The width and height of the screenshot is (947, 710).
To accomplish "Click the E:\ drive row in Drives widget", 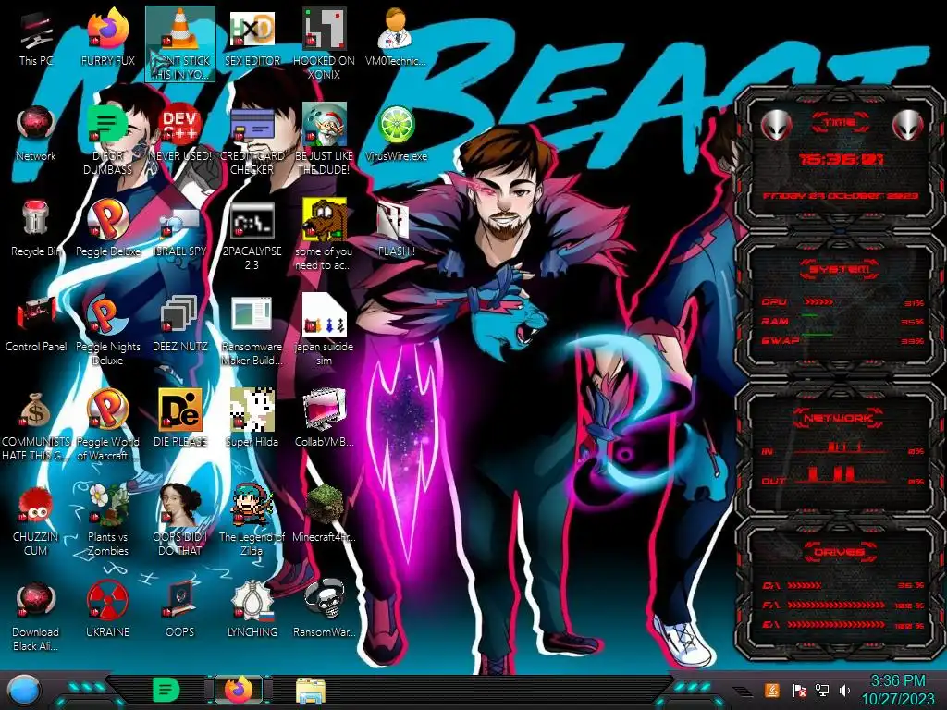I will (x=842, y=625).
